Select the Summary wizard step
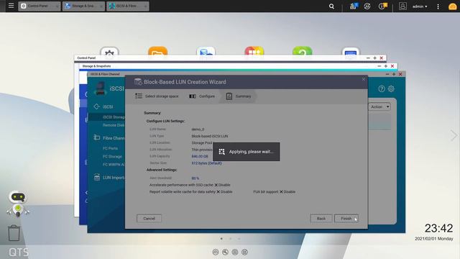The image size is (460, 259). [239, 96]
